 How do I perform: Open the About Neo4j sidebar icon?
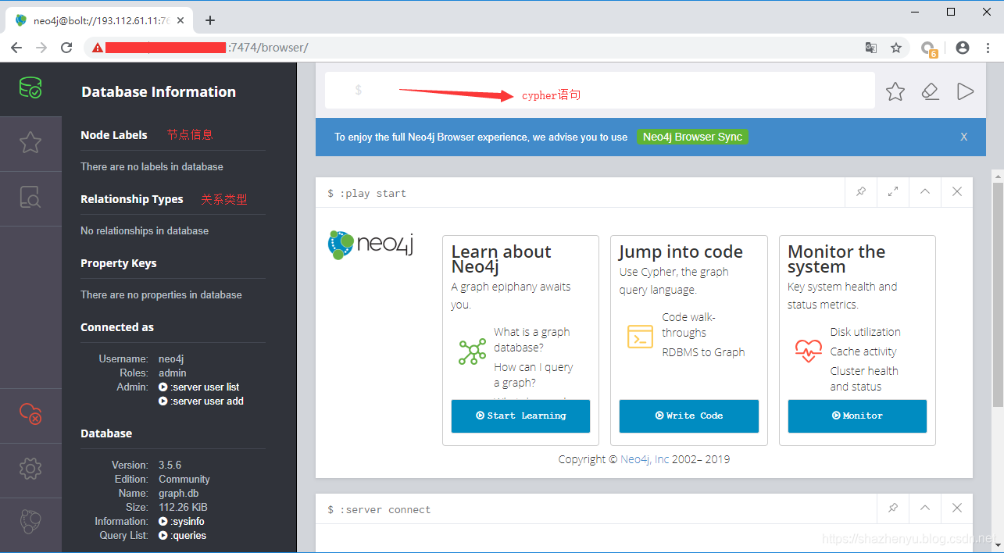click(30, 522)
